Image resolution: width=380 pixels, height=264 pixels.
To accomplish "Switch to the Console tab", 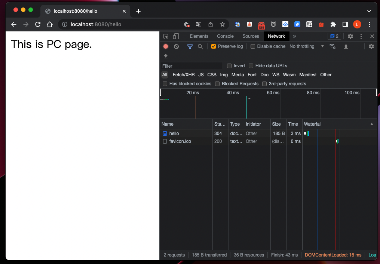I will click(x=225, y=36).
